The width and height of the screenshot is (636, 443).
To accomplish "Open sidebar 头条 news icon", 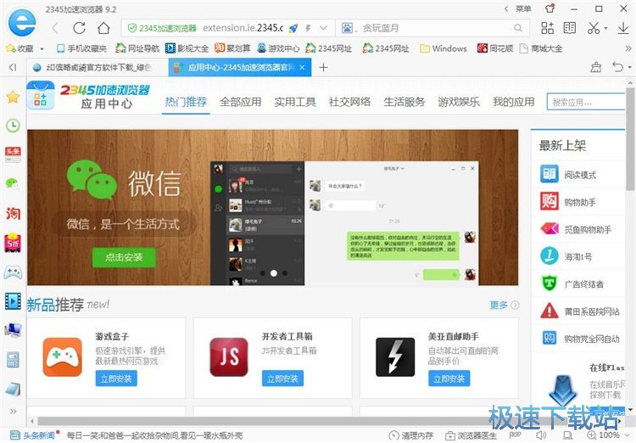I will [x=13, y=154].
